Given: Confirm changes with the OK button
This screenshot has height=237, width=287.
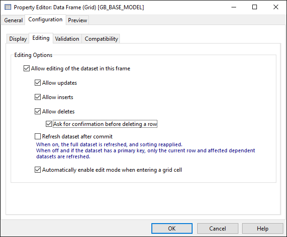Looking at the screenshot, I should click(172, 228).
